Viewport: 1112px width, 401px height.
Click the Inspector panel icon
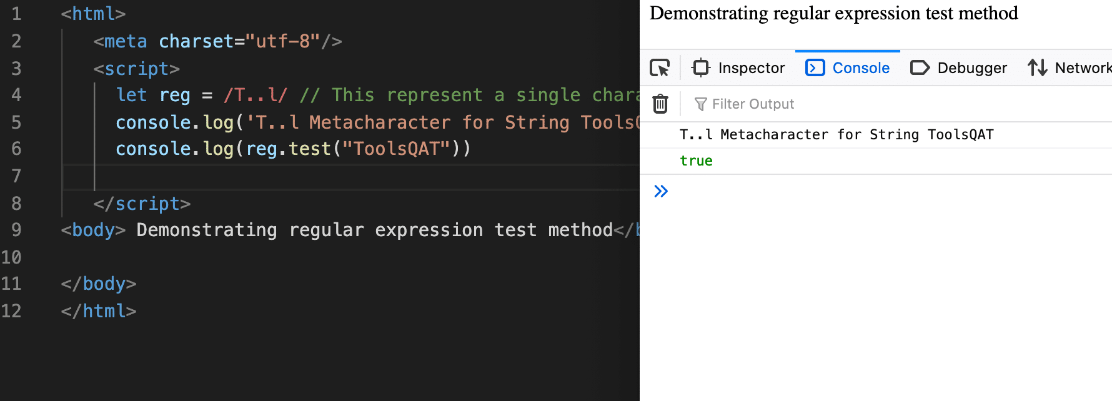click(701, 67)
